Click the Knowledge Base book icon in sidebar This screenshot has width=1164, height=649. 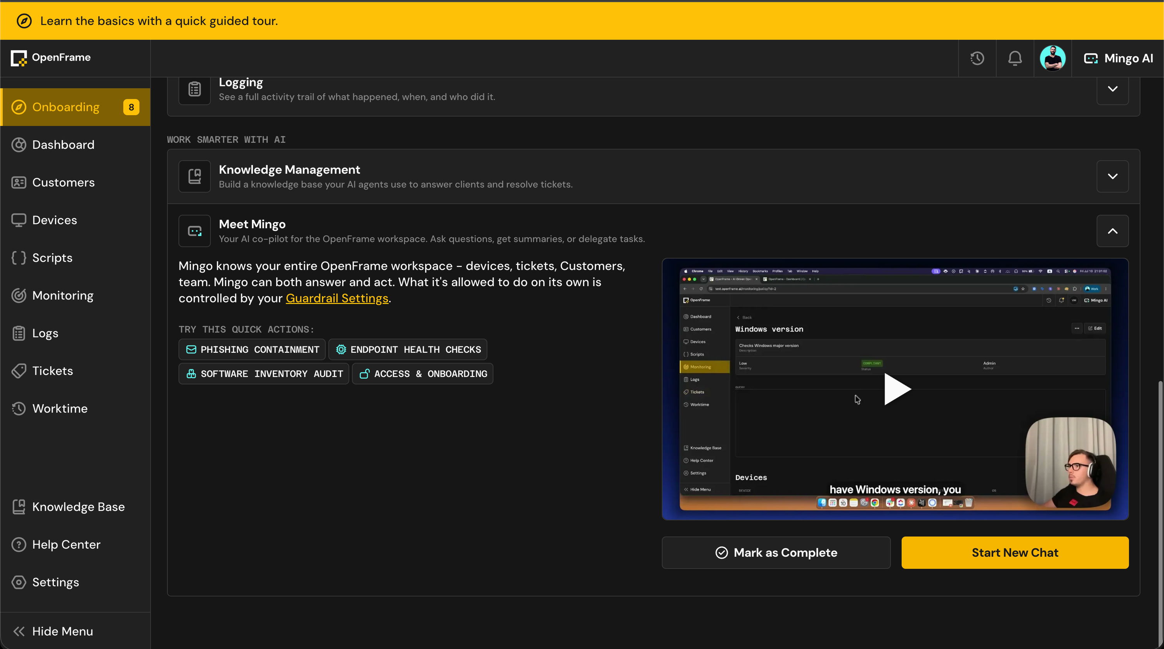click(19, 507)
